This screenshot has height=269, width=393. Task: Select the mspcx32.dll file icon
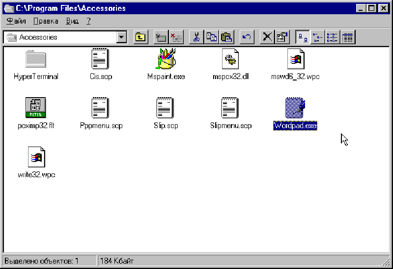(230, 58)
